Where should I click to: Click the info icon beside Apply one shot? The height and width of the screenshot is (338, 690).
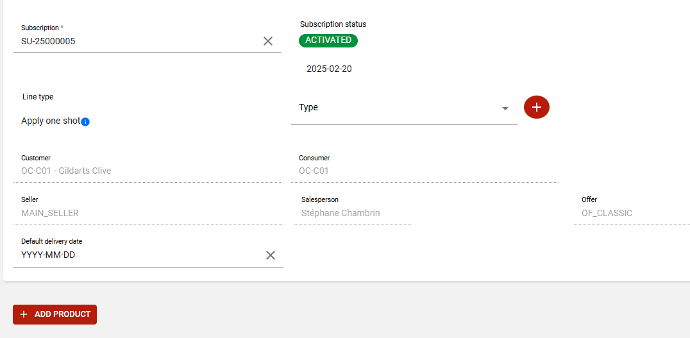coord(85,122)
